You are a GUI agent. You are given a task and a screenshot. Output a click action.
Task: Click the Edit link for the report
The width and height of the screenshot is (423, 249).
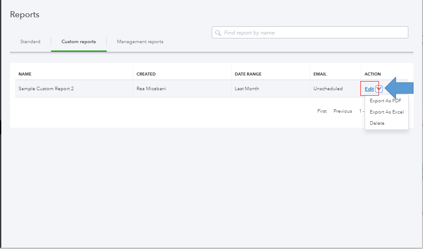point(369,89)
